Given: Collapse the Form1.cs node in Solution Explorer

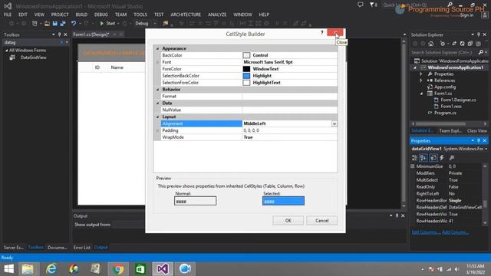Looking at the screenshot, I should click(421, 94).
